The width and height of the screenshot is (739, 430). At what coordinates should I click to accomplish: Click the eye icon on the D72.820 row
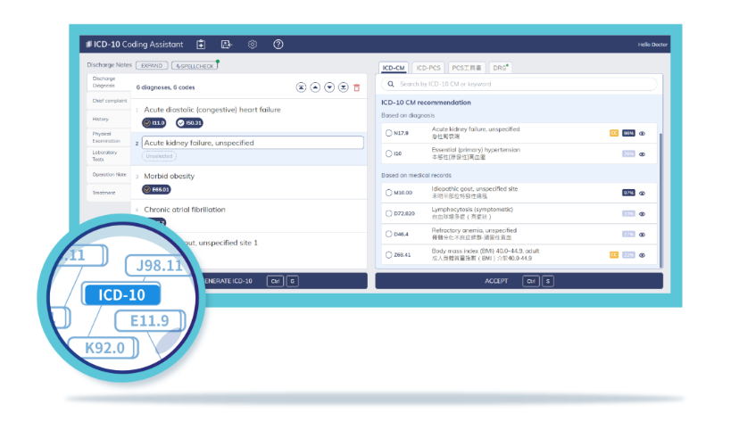642,214
